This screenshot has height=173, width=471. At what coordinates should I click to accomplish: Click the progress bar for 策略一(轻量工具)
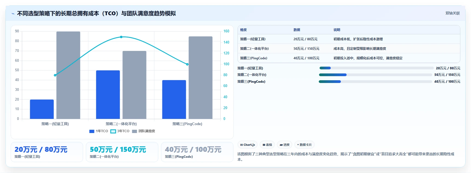pos(376,68)
